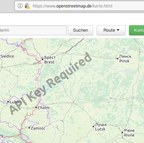Select the green Karte tab button
The width and height of the screenshot is (144, 143).
click(x=136, y=30)
